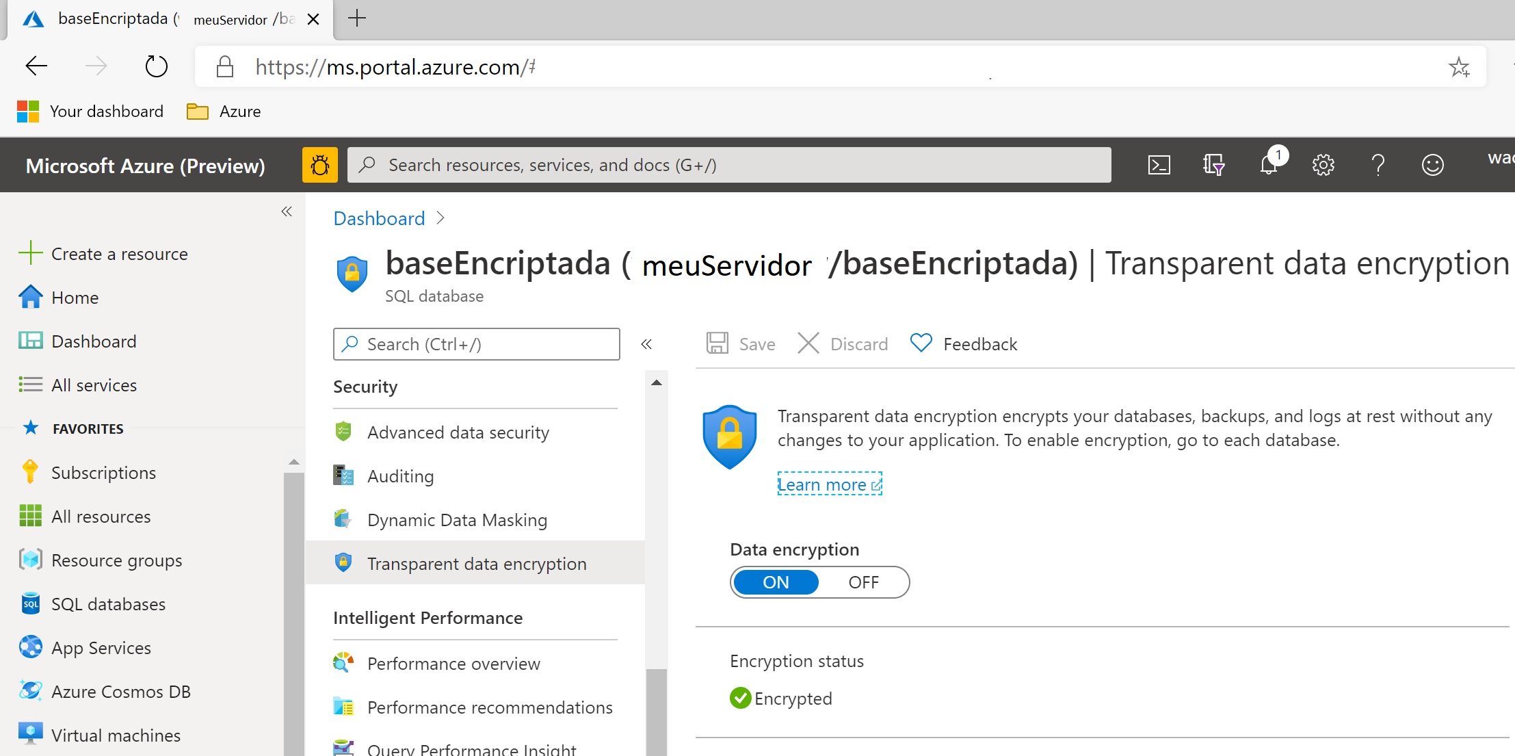Open Cloud Shell from the top bar

pos(1159,165)
